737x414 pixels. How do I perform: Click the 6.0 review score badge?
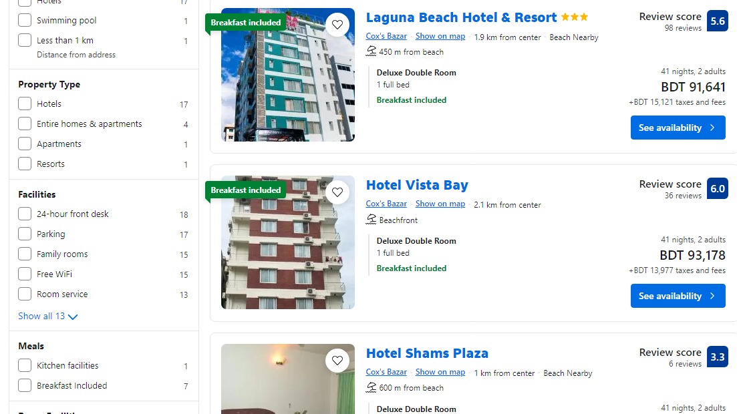point(717,189)
